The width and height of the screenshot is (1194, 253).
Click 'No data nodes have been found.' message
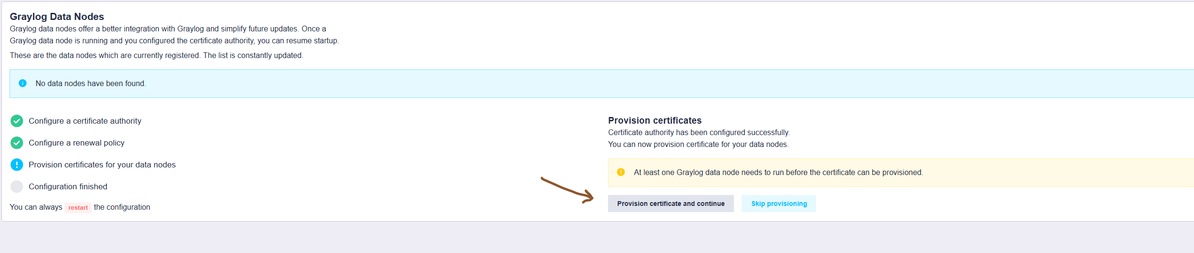coord(91,84)
